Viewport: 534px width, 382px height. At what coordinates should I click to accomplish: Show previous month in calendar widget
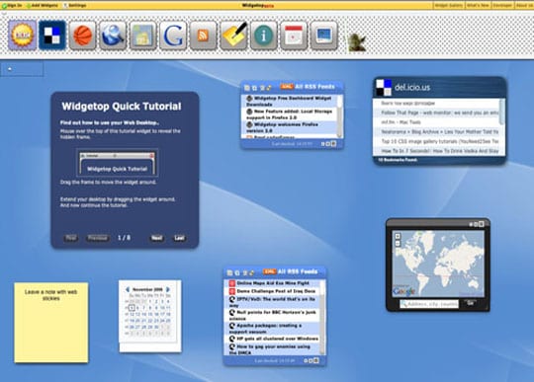(128, 289)
